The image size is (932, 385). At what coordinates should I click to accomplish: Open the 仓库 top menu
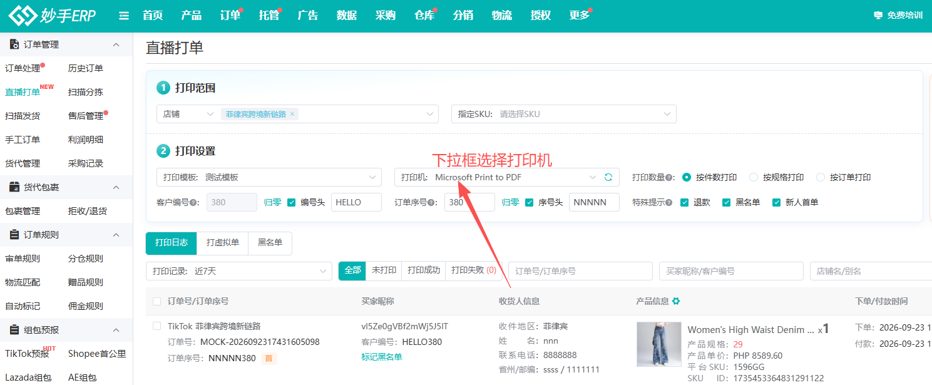click(x=424, y=16)
